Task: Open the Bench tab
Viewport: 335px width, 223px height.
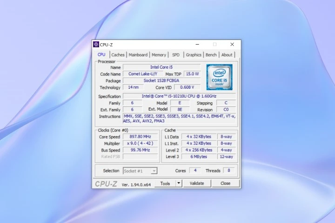Action: point(211,55)
